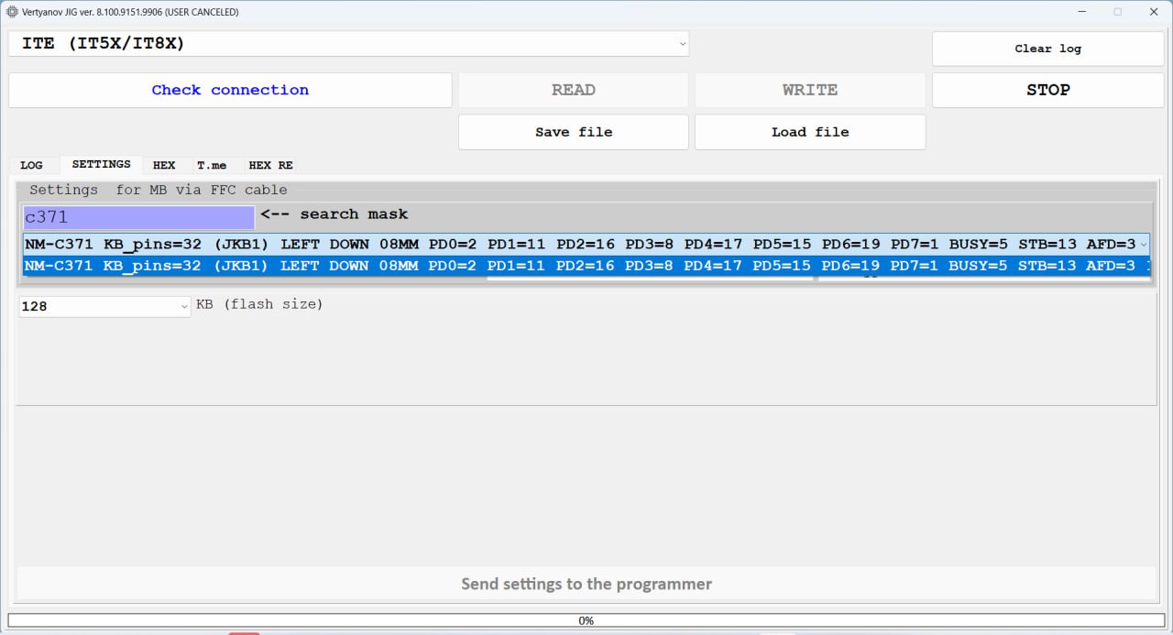Click the '<-- search mask' label
The height and width of the screenshot is (635, 1173).
click(334, 214)
